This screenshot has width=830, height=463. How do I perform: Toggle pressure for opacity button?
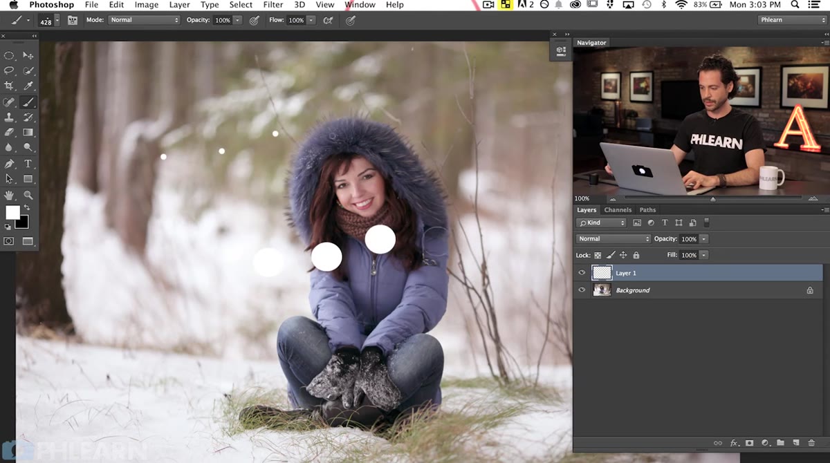(x=255, y=20)
